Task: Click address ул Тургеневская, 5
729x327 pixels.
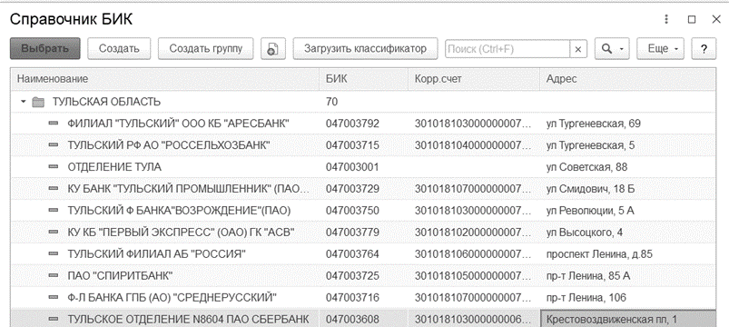Action: pos(590,145)
